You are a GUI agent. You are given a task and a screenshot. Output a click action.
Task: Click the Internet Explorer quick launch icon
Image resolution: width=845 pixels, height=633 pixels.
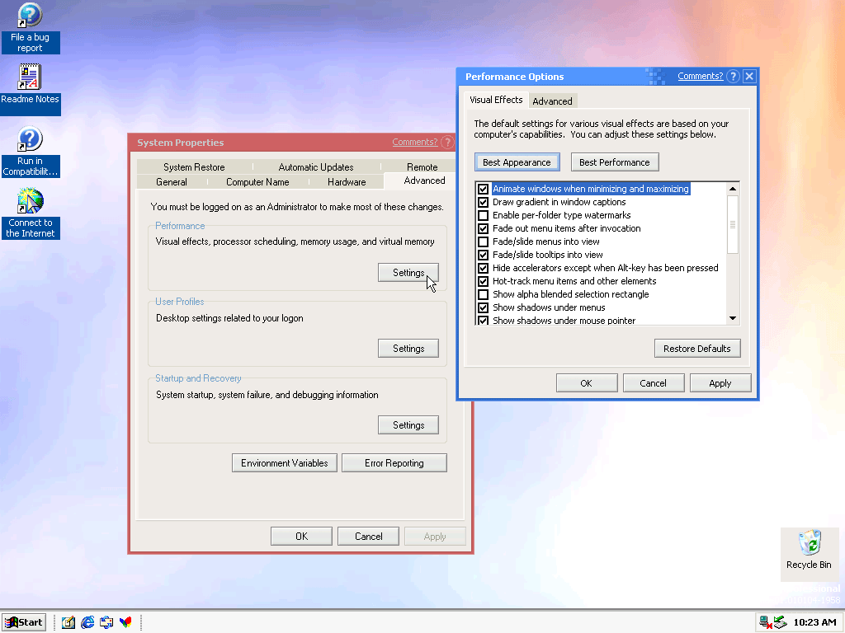coord(87,622)
